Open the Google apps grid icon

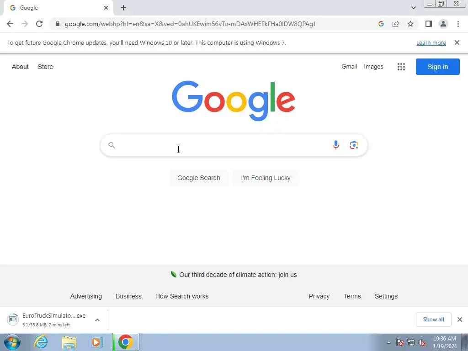401,67
